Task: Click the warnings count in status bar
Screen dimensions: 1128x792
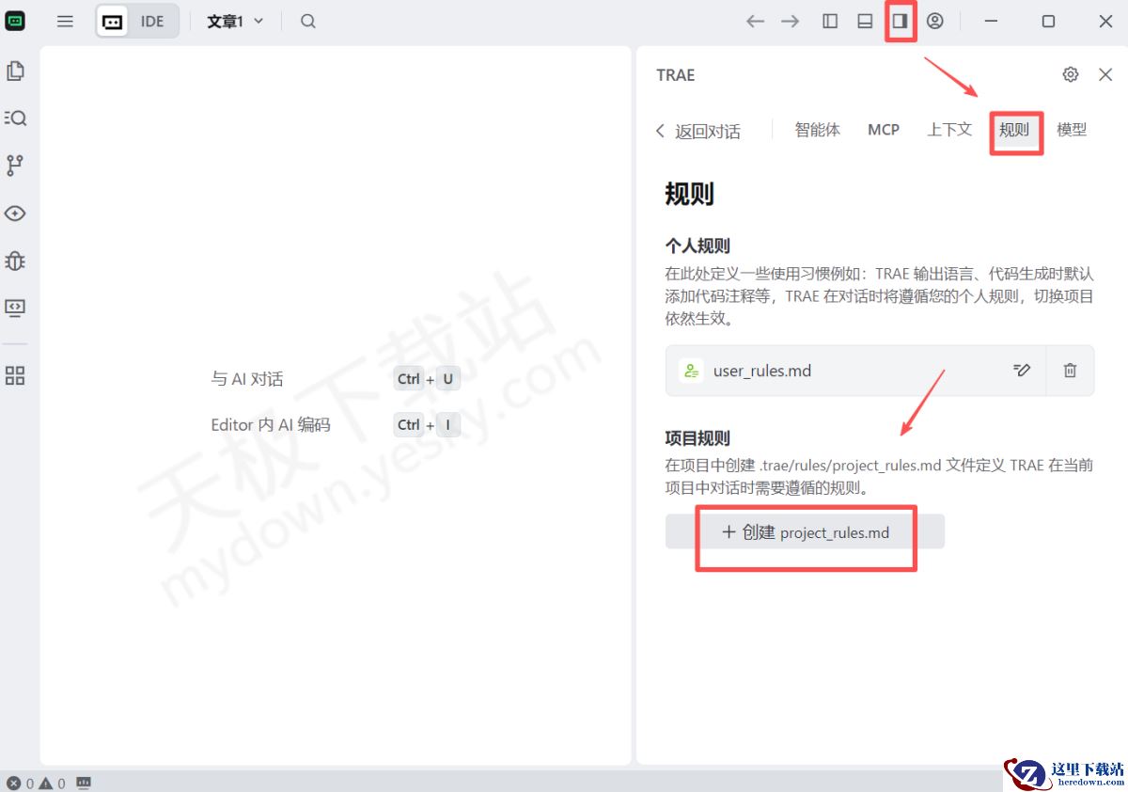Action: [53, 783]
